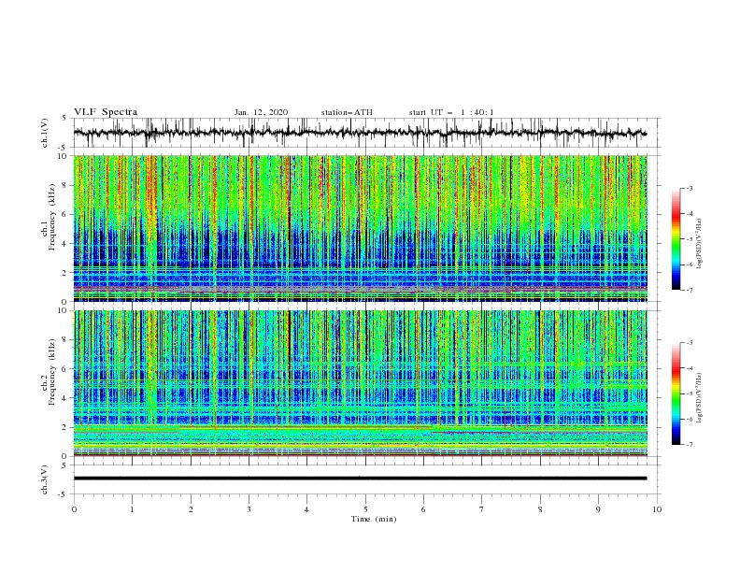
Task: Click time axis tick label "7"
Action: tap(482, 509)
